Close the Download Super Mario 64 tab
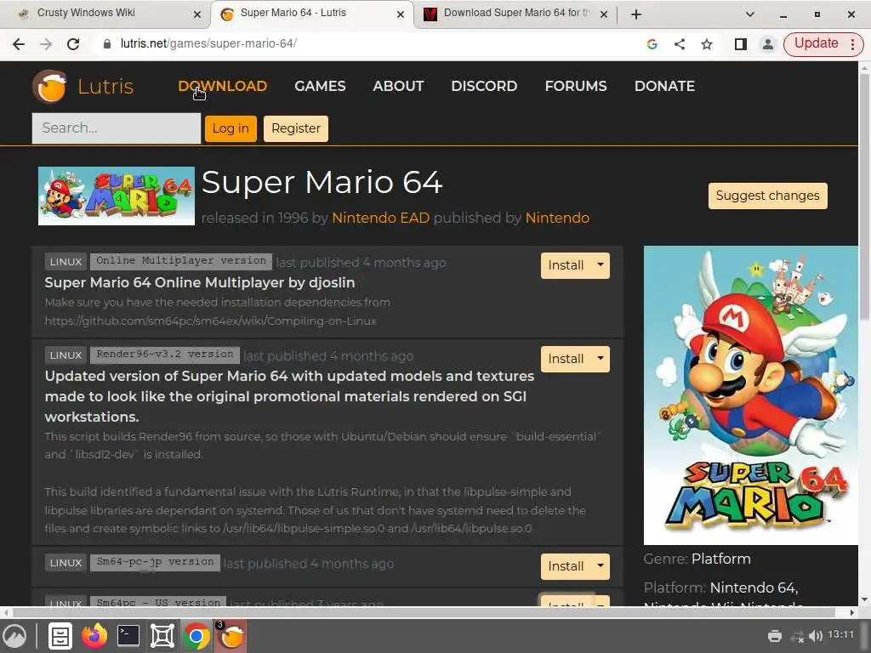 point(604,14)
